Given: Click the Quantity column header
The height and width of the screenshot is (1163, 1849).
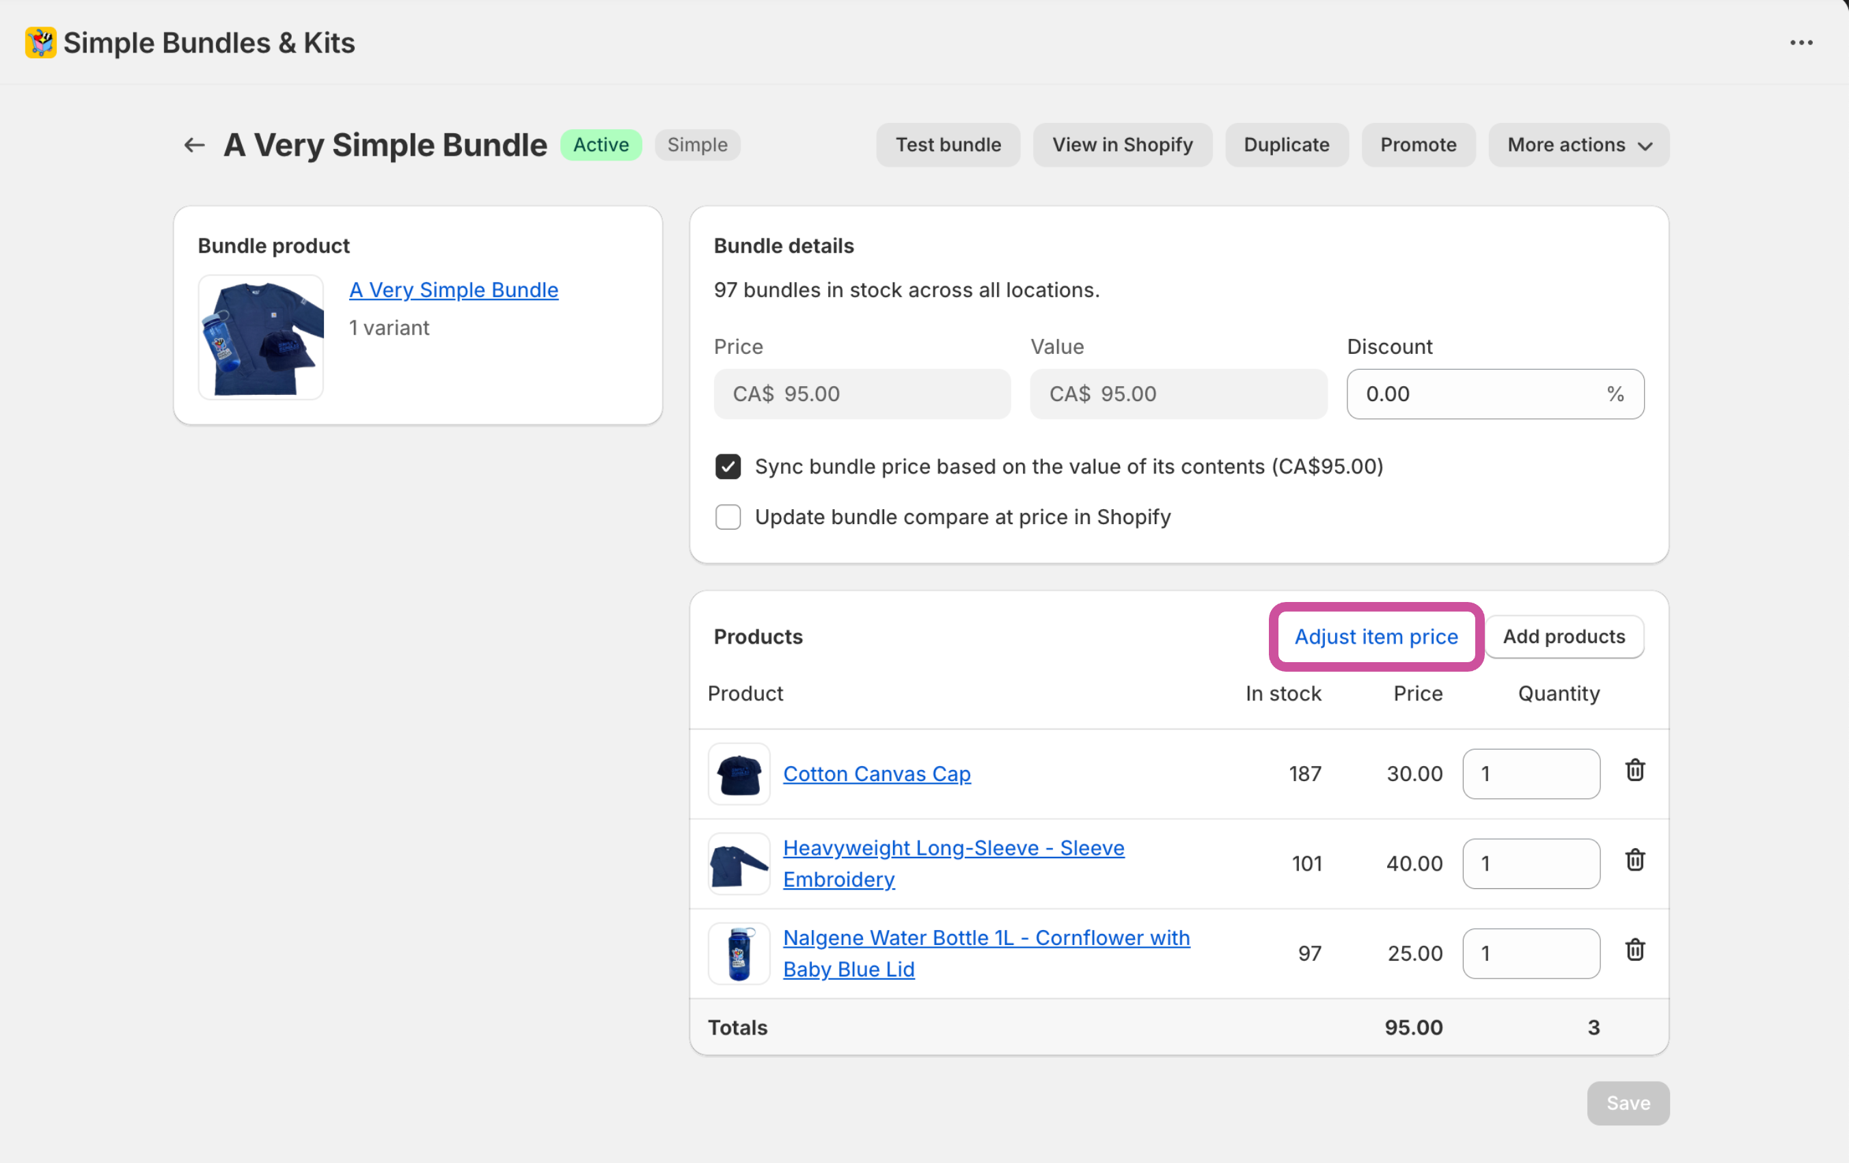Looking at the screenshot, I should click(1559, 693).
